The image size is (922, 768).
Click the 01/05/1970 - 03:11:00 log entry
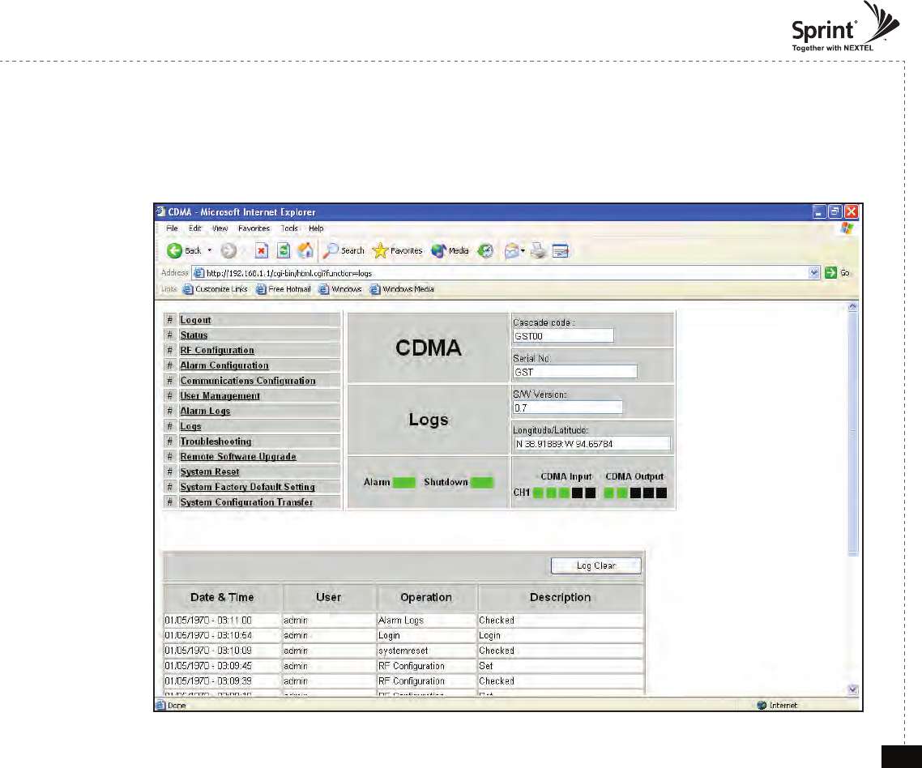[x=222, y=621]
